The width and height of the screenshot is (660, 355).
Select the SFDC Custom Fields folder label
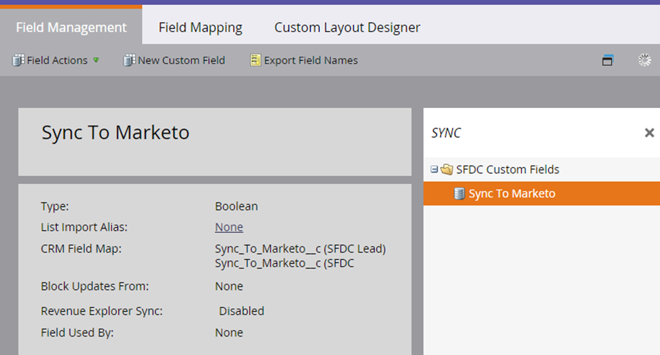508,170
